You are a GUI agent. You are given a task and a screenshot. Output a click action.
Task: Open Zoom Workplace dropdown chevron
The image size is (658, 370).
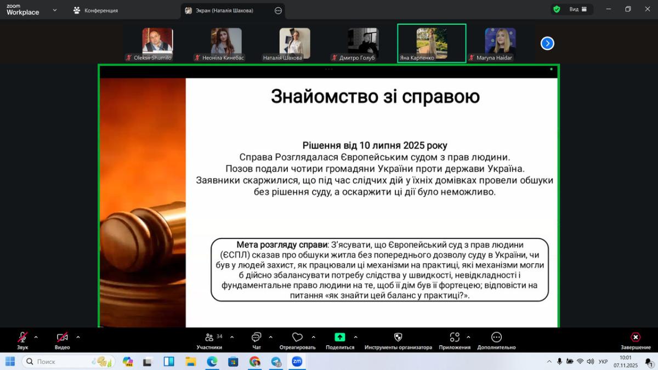click(54, 10)
